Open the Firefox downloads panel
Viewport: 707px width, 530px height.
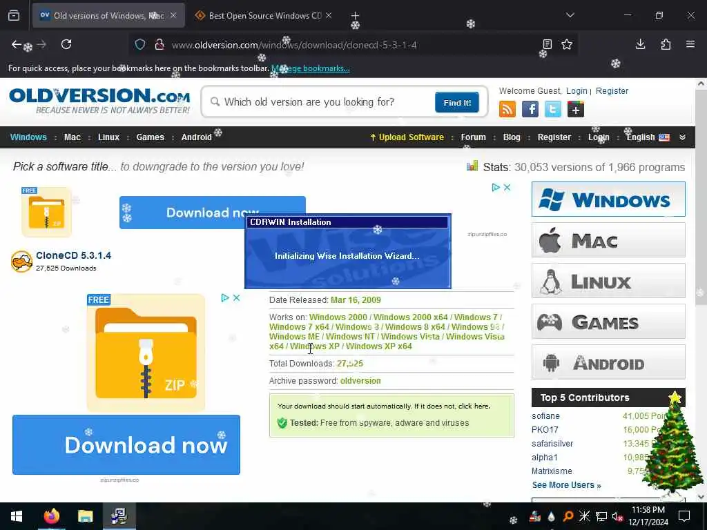pyautogui.click(x=640, y=44)
